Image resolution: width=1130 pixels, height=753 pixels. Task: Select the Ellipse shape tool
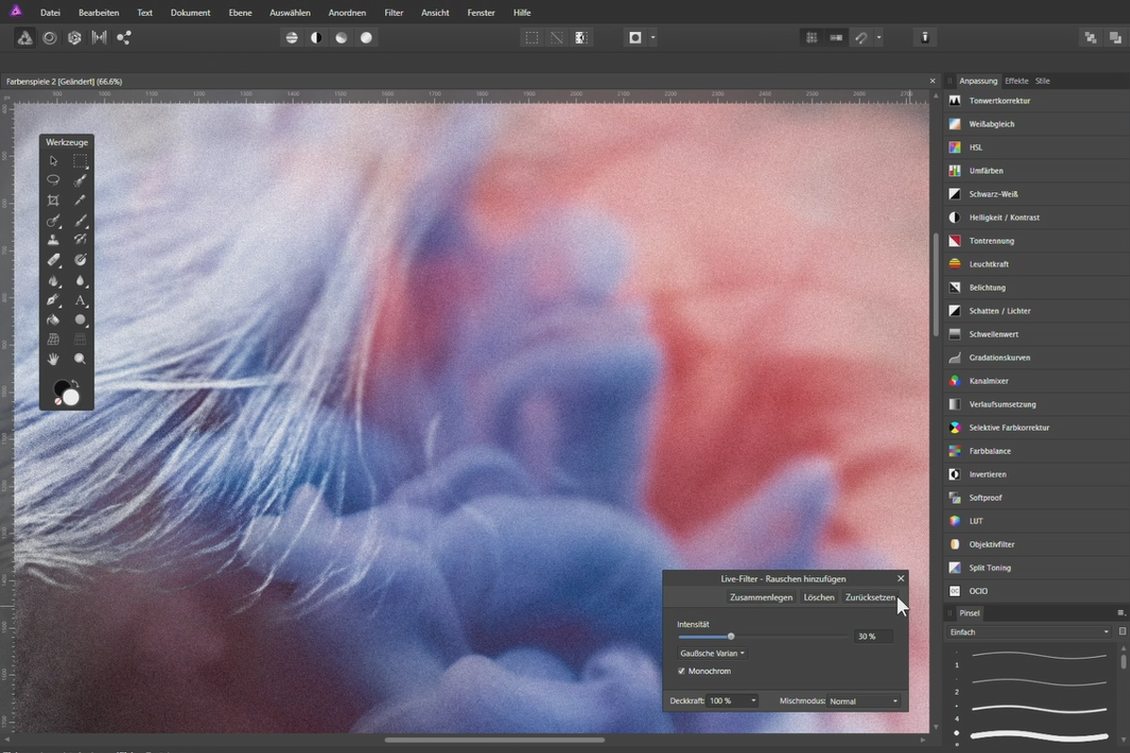pyautogui.click(x=81, y=319)
